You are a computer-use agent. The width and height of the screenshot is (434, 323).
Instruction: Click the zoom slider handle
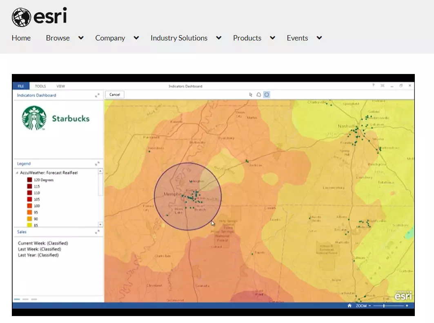[x=384, y=306]
